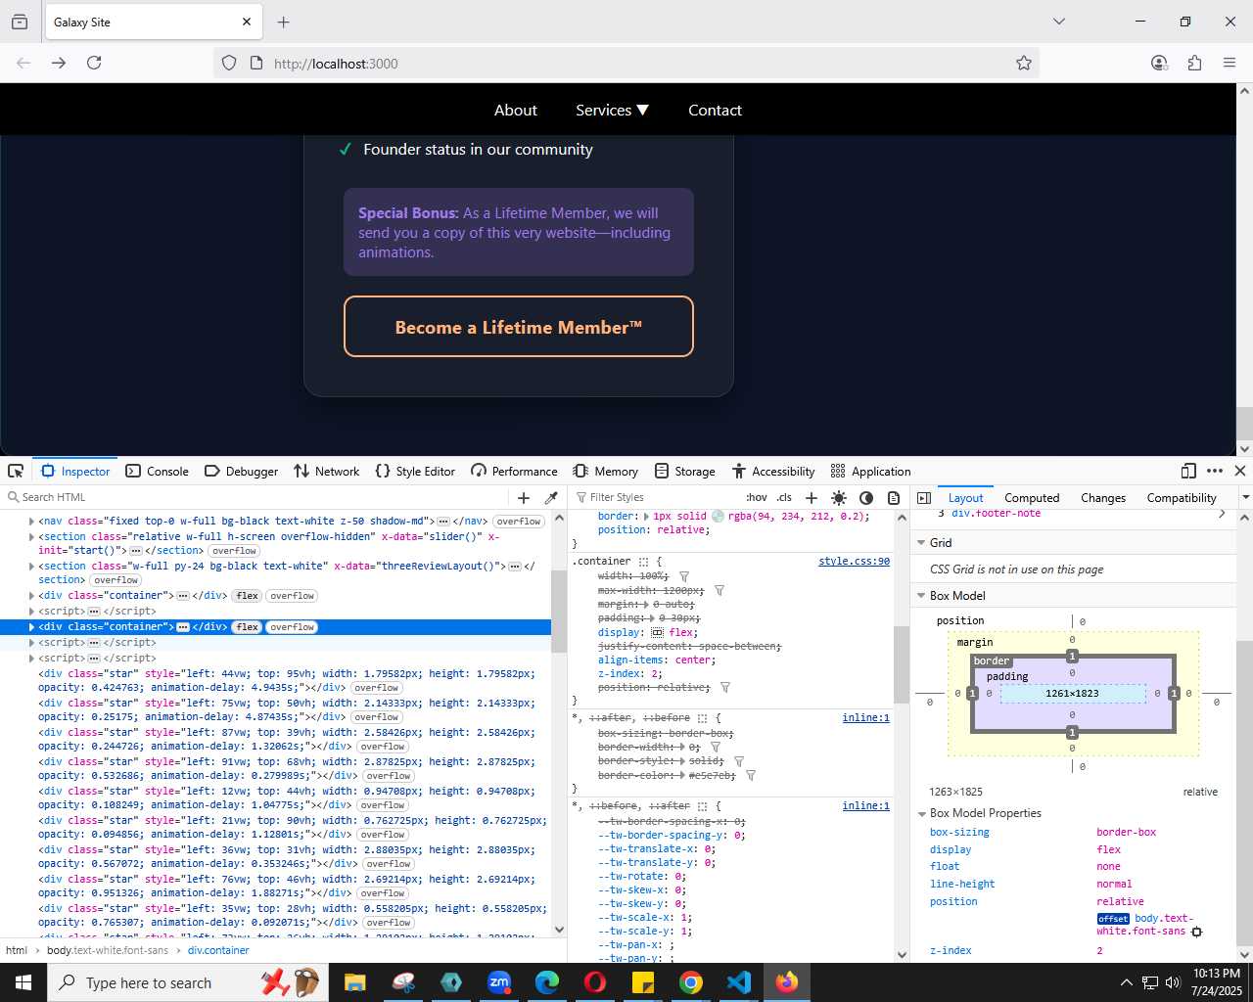Viewport: 1253px width, 1002px height.
Task: Show overflow sidebar tabs dropdown
Action: [x=1245, y=498]
